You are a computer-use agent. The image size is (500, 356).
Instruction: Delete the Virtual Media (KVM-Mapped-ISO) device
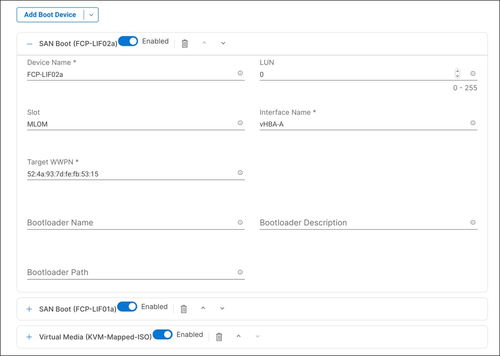point(219,336)
